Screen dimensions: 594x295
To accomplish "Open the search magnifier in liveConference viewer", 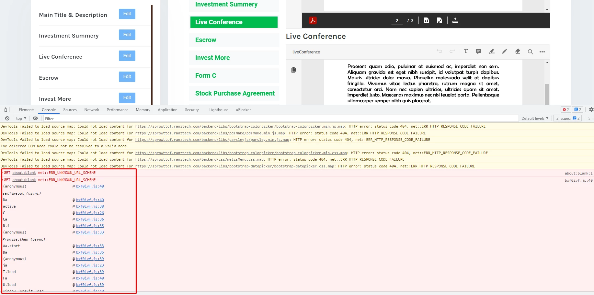I will (x=530, y=51).
